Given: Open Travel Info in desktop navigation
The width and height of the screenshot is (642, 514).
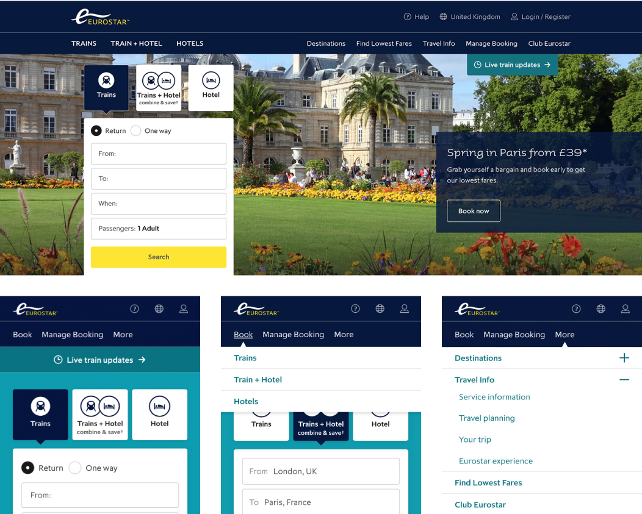Looking at the screenshot, I should [x=439, y=43].
